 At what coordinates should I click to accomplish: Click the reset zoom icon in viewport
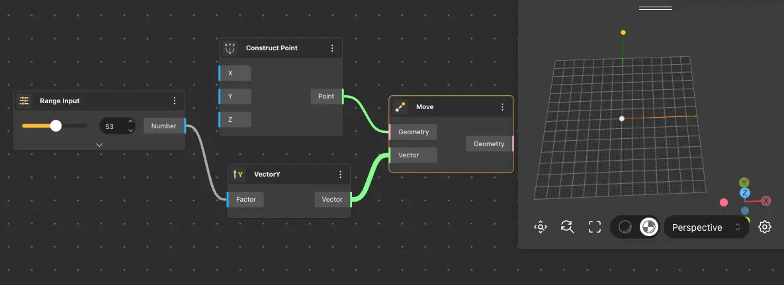pos(567,227)
